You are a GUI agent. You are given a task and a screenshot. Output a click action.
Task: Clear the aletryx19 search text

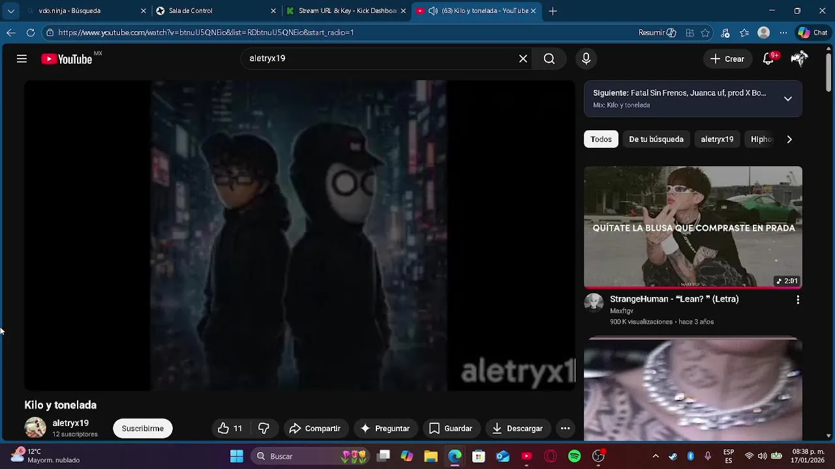[x=523, y=59]
